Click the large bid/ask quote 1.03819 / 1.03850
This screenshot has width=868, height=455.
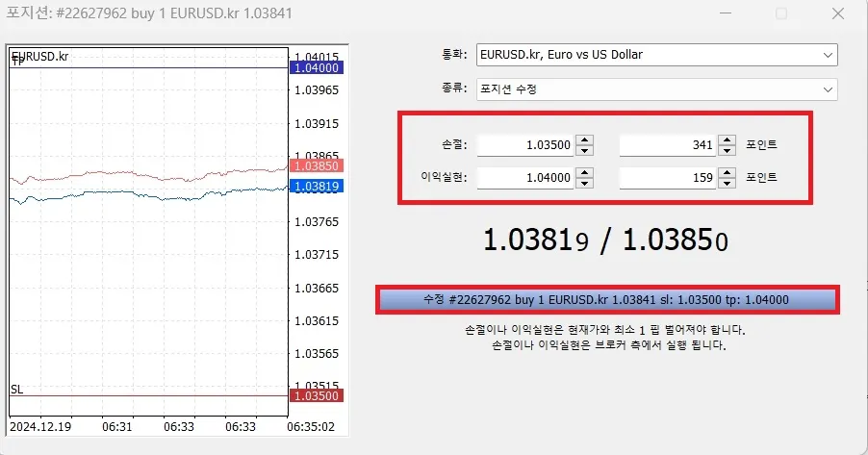point(606,240)
